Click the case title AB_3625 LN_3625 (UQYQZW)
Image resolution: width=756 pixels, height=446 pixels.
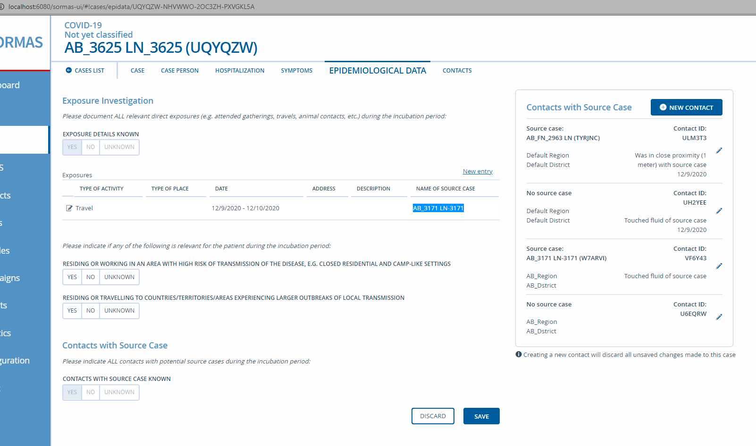click(161, 48)
